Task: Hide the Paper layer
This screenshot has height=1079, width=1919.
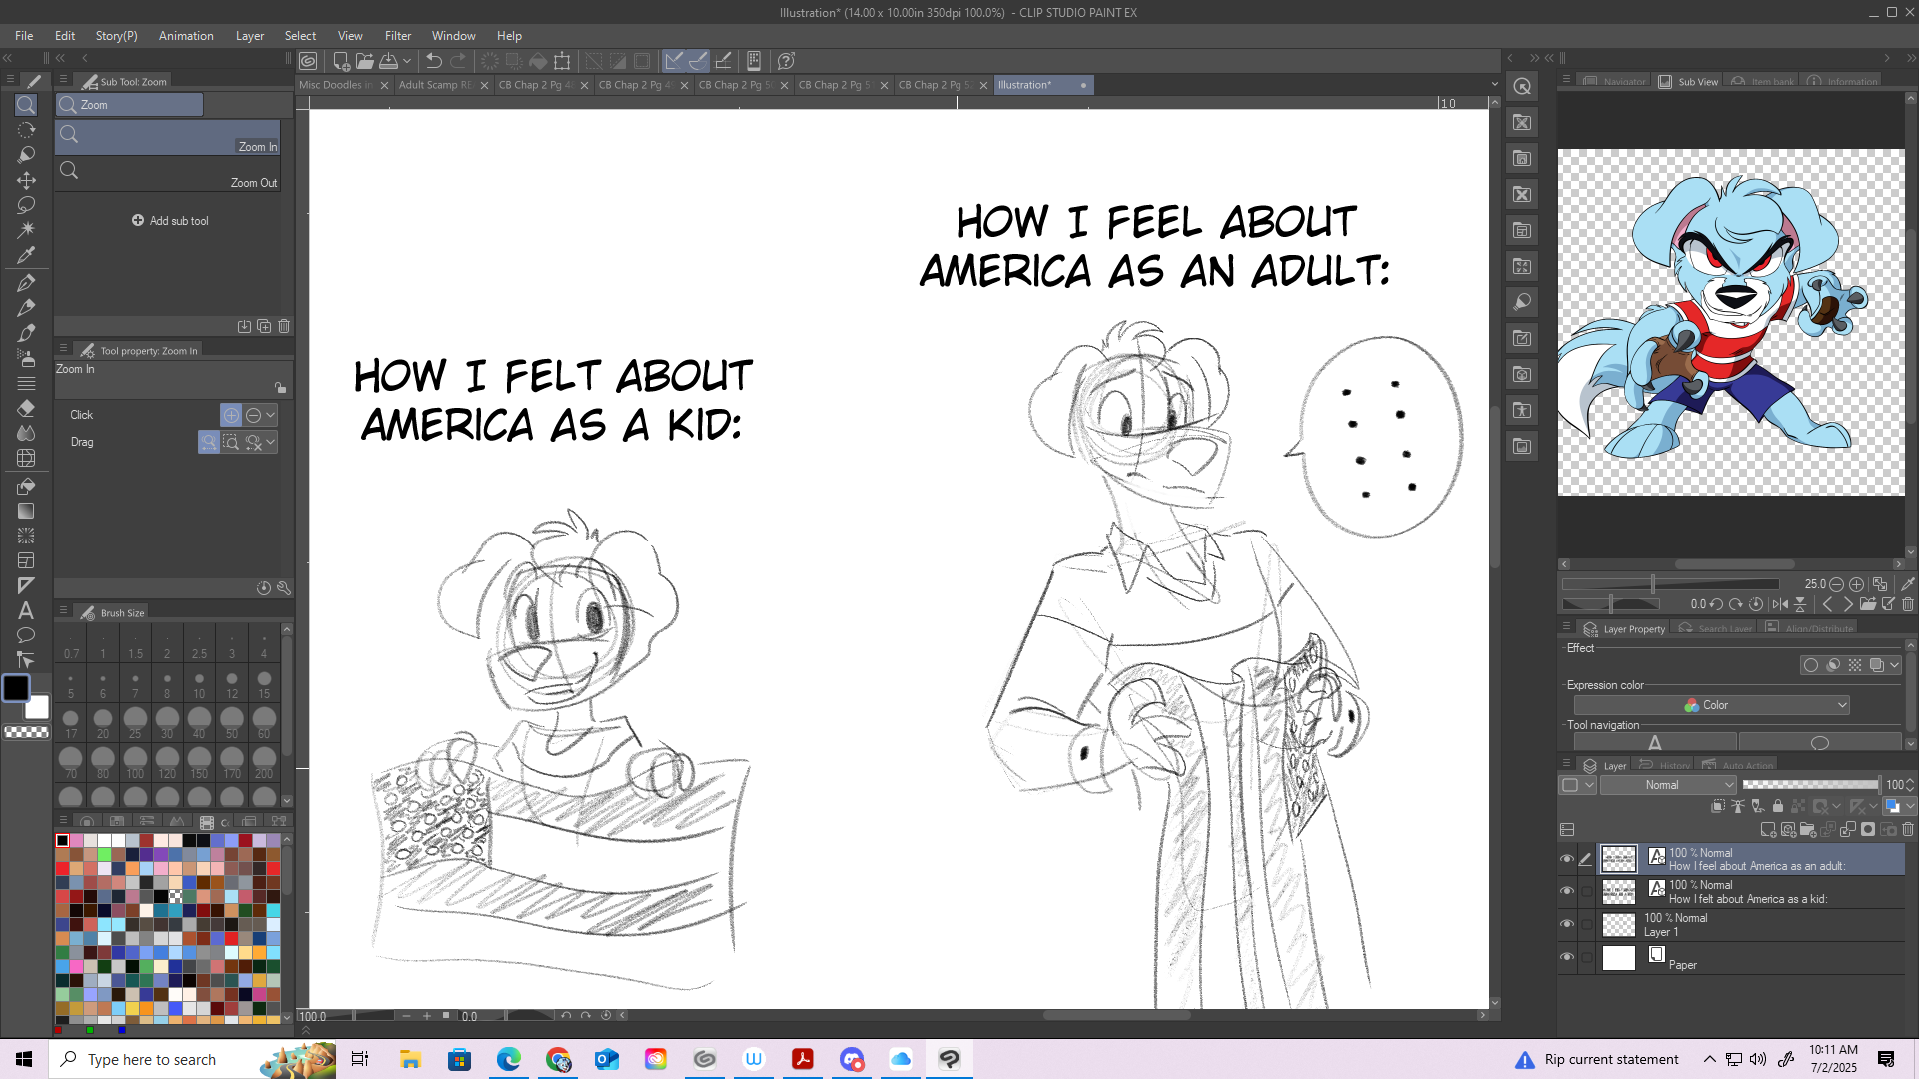Action: point(1567,957)
